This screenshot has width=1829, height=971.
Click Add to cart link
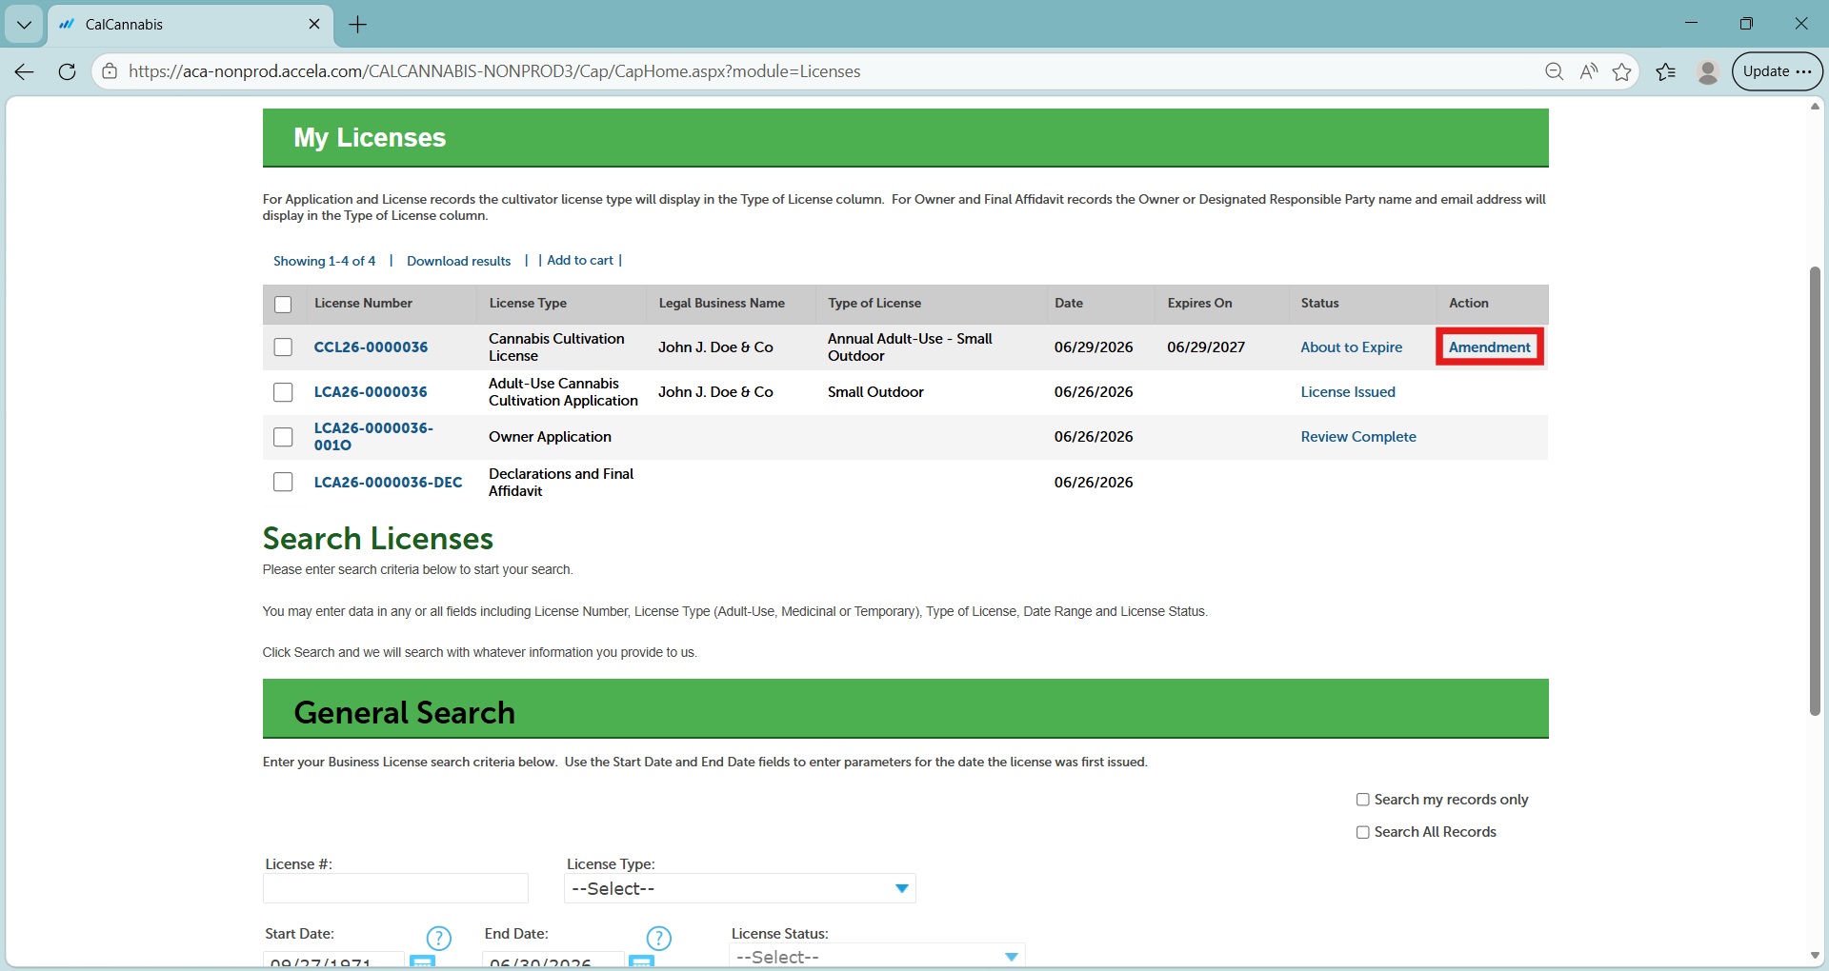(580, 260)
